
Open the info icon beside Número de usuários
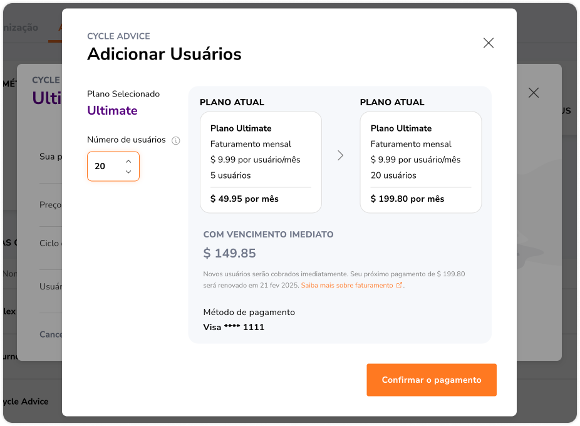point(176,140)
